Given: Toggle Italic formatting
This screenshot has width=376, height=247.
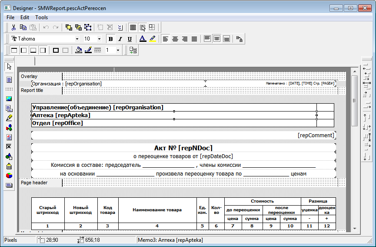Looking at the screenshot, I should [120, 39].
